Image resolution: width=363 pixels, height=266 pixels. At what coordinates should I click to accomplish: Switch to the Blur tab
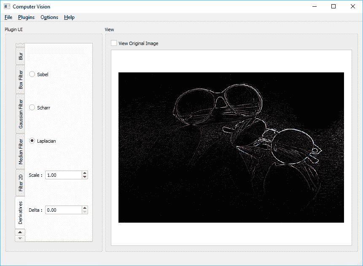click(x=20, y=56)
